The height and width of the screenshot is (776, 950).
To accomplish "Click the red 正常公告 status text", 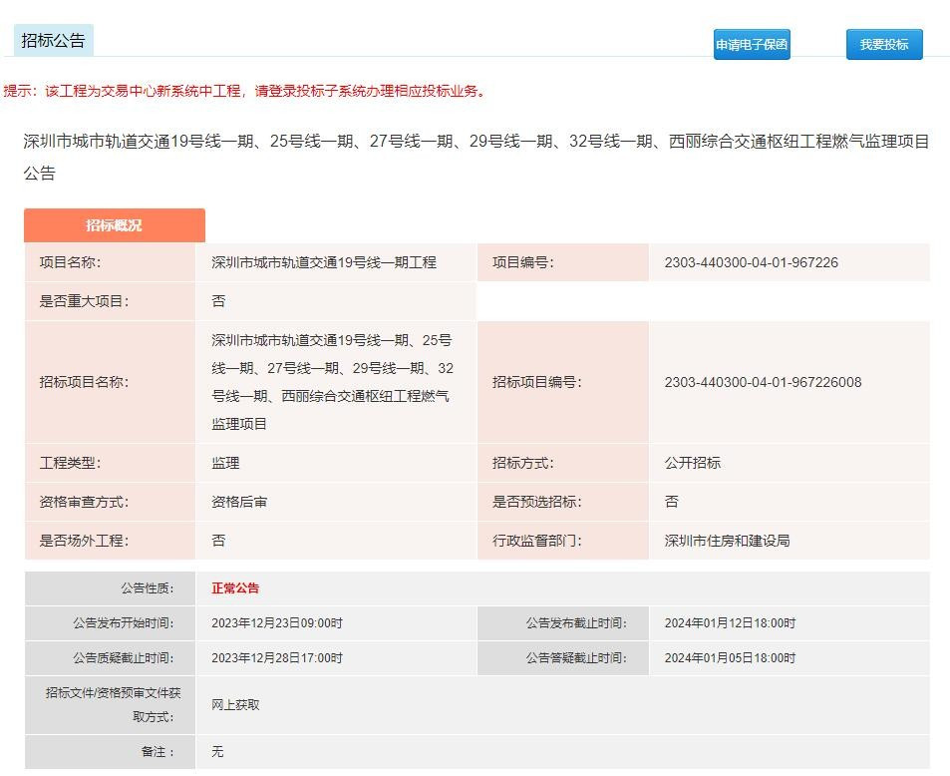I will pos(235,588).
